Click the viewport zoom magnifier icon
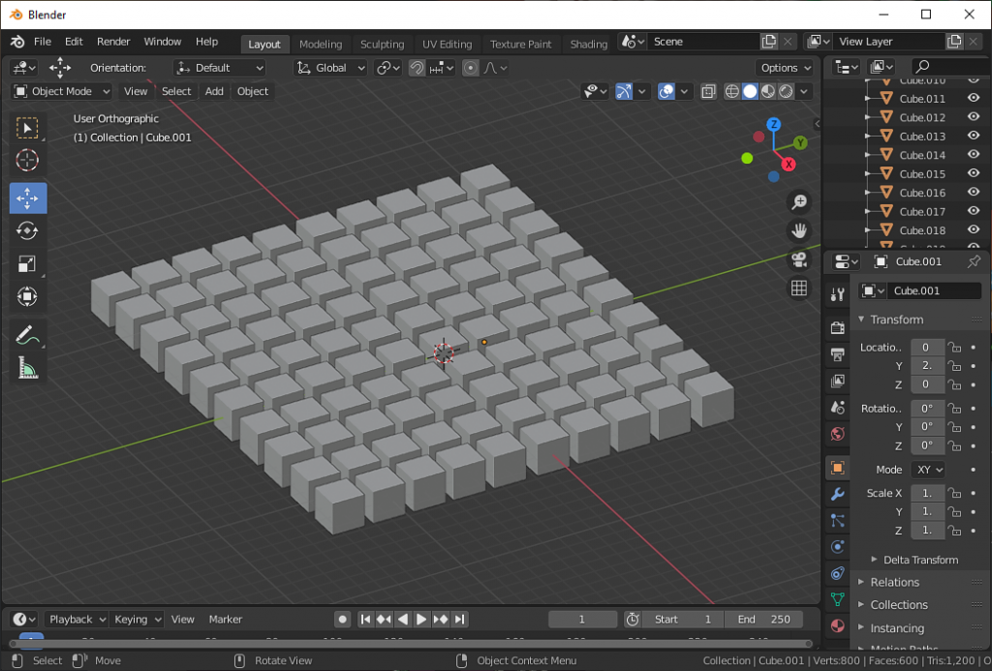Screen dimensions: 992x671 tap(798, 201)
